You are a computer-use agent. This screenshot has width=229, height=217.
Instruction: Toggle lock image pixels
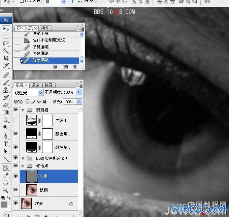click(33, 101)
